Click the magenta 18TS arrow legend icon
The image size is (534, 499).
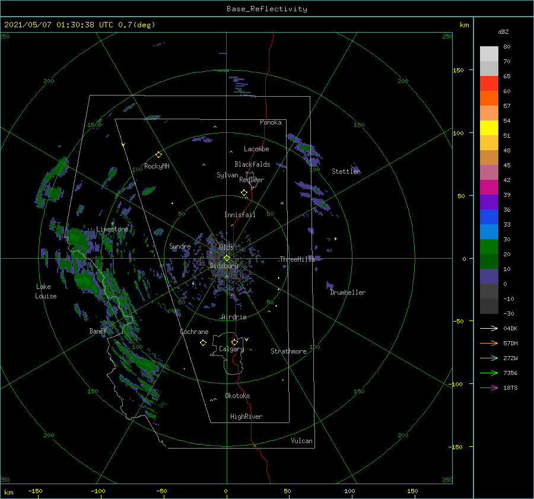489,387
